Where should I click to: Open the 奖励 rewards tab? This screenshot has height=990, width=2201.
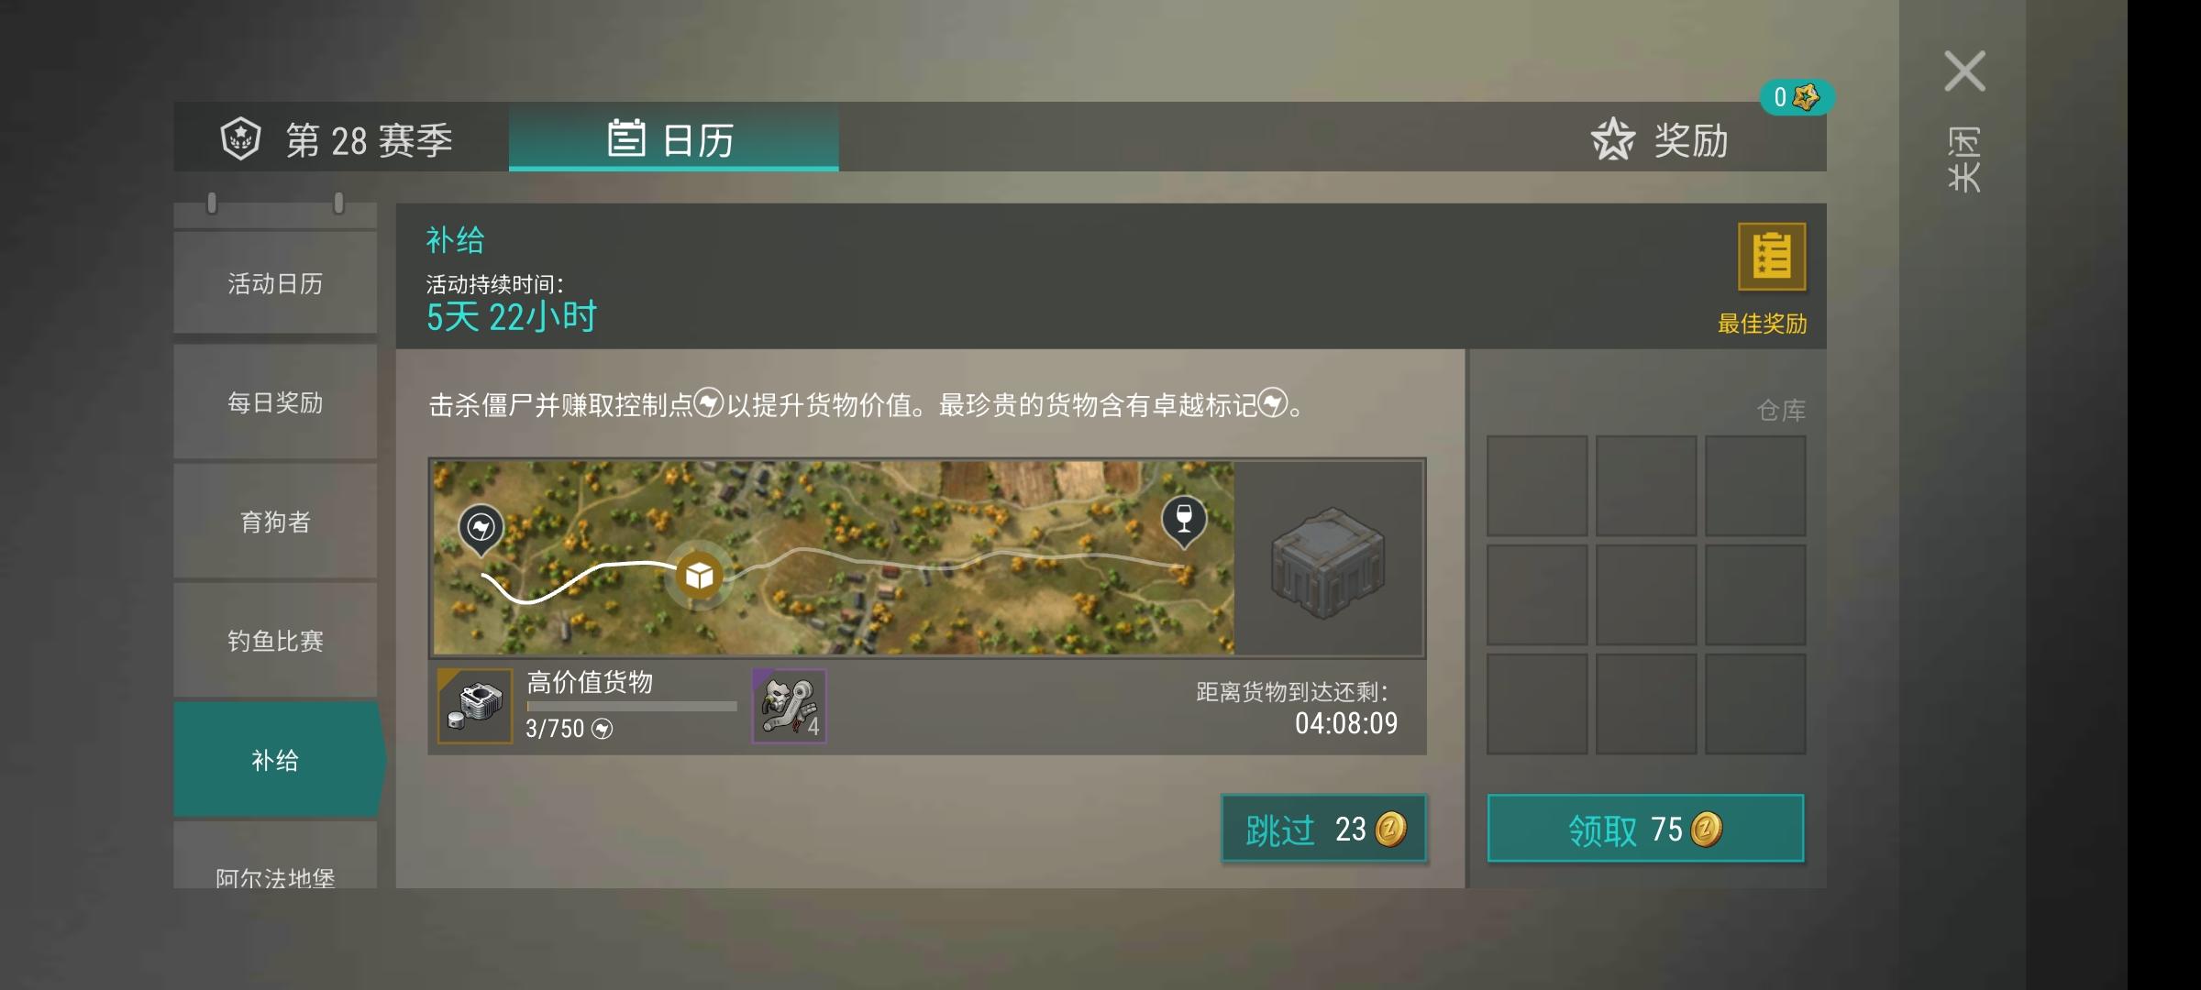[x=1660, y=139]
